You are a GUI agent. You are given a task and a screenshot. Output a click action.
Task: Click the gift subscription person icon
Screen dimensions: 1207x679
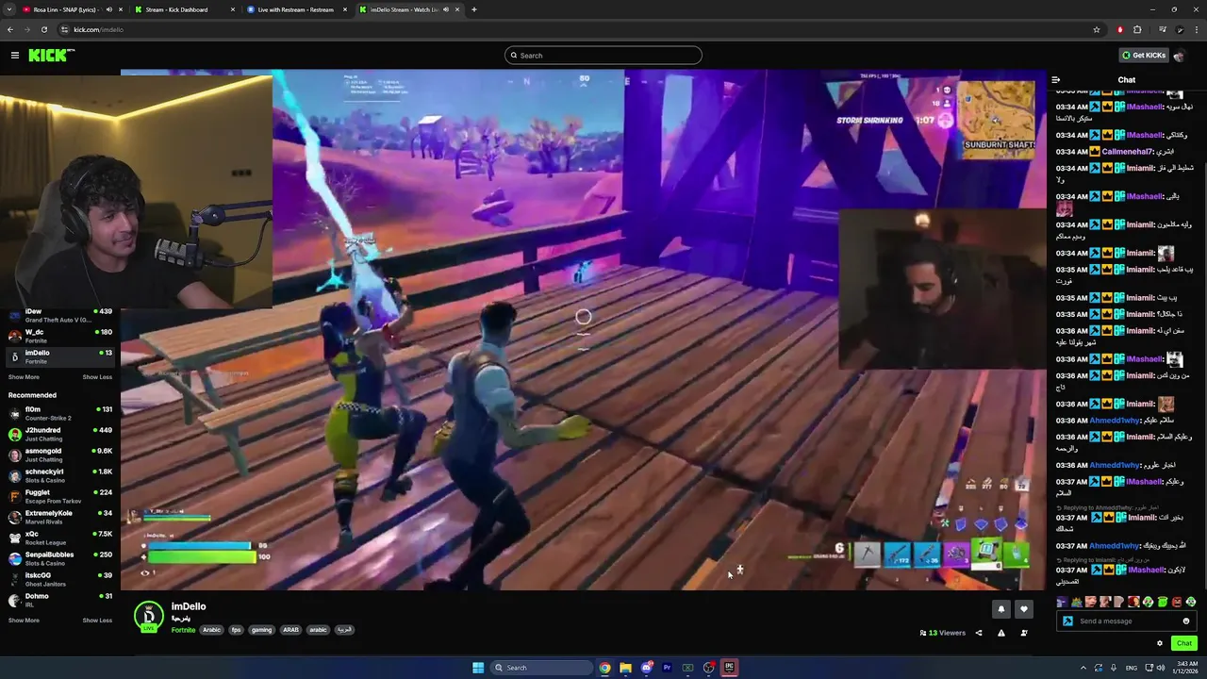click(x=1024, y=633)
